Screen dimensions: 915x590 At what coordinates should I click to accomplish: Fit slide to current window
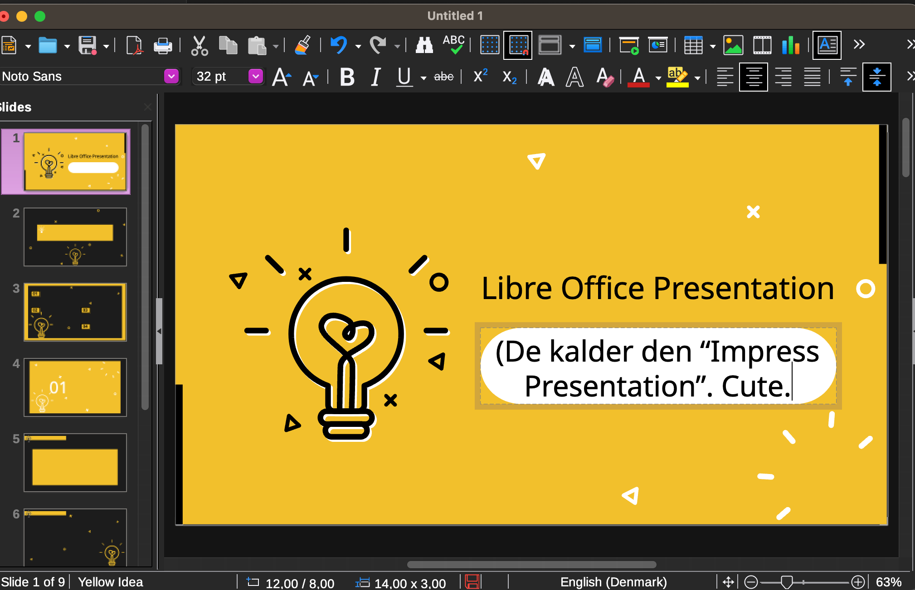(728, 582)
